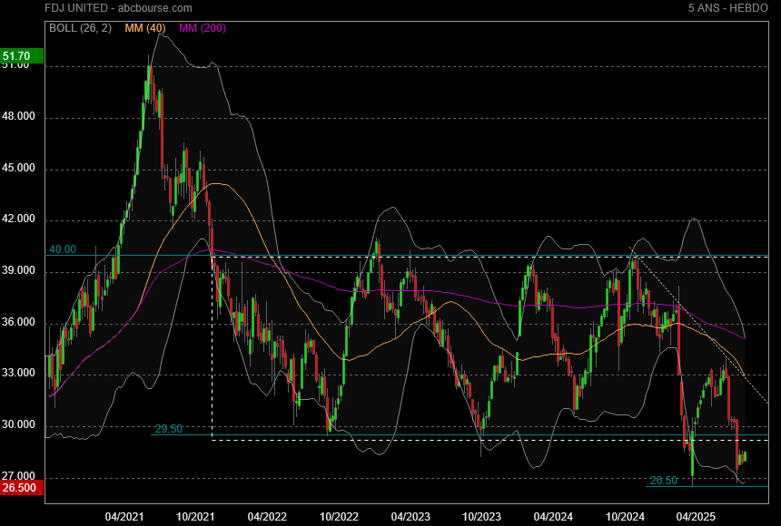Screen dimensions: 781x526
Task: Click the red 26.500 low price tag
Action: [x=22, y=488]
